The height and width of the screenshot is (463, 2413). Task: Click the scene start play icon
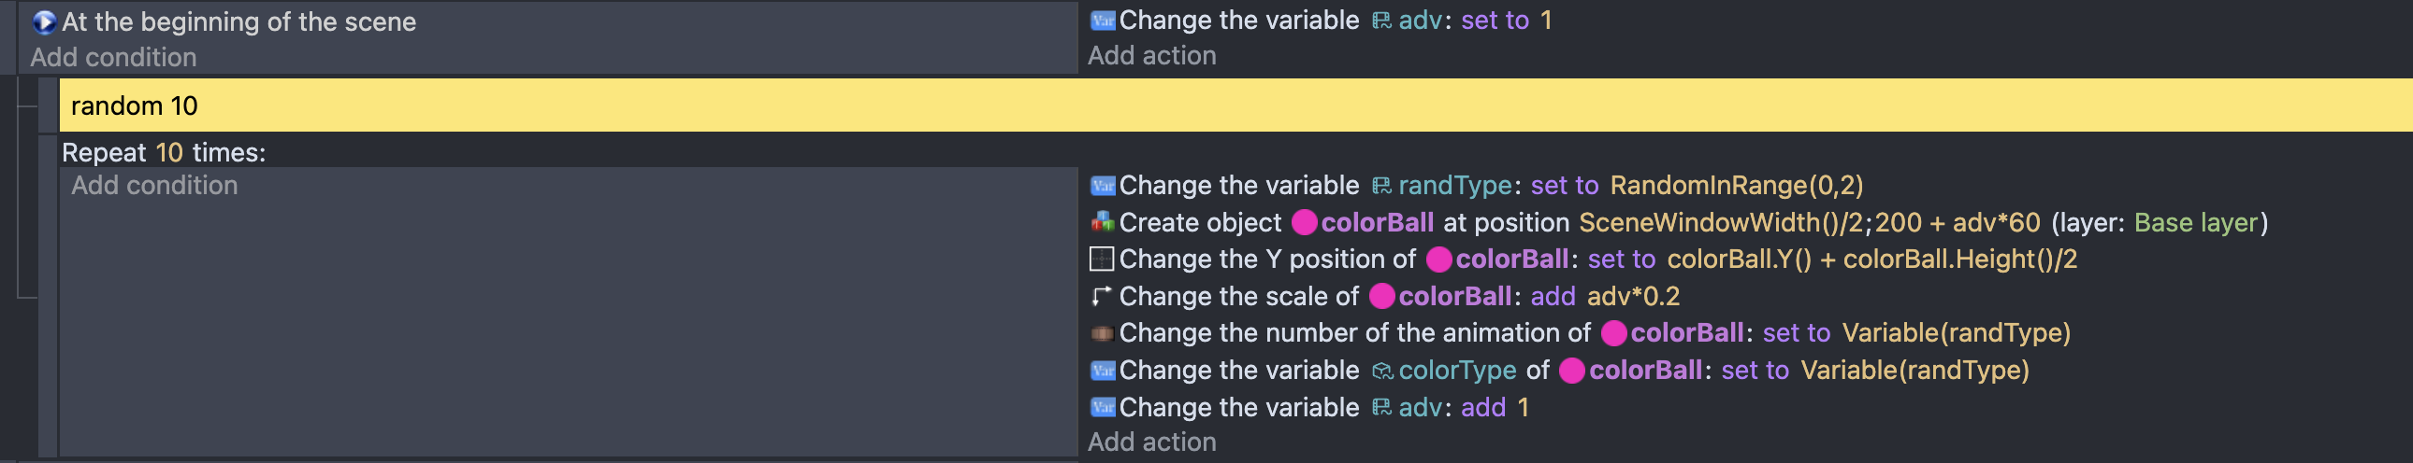[x=44, y=21]
